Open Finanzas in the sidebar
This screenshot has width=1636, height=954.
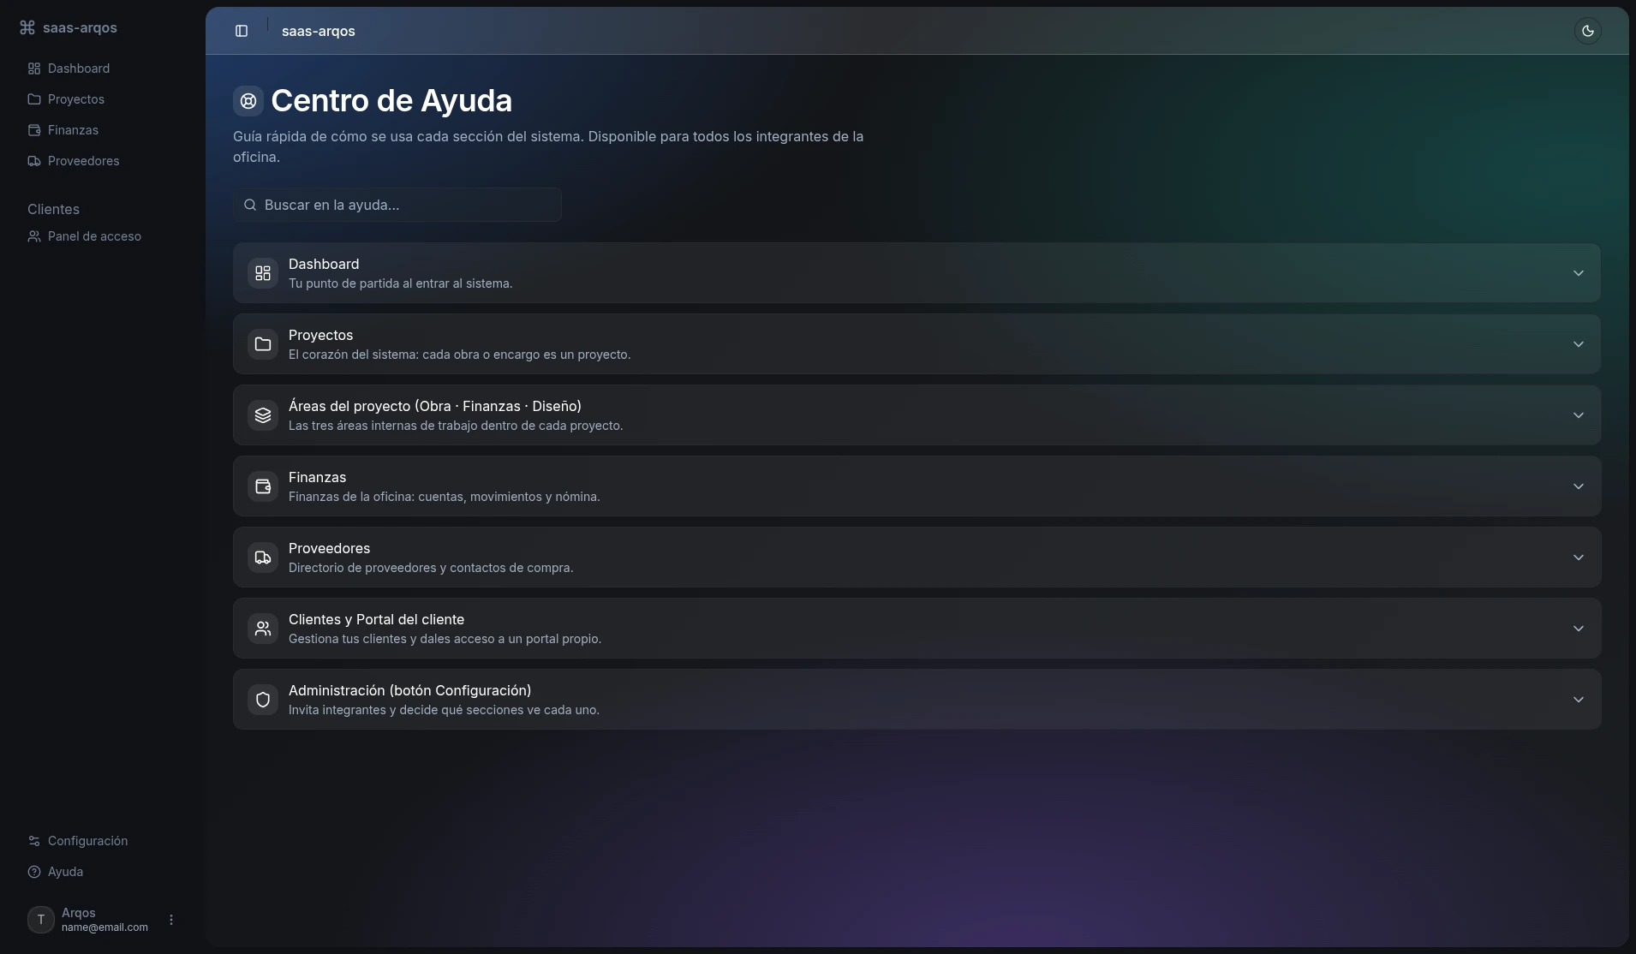[x=103, y=130]
